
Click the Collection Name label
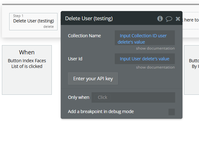tap(84, 36)
